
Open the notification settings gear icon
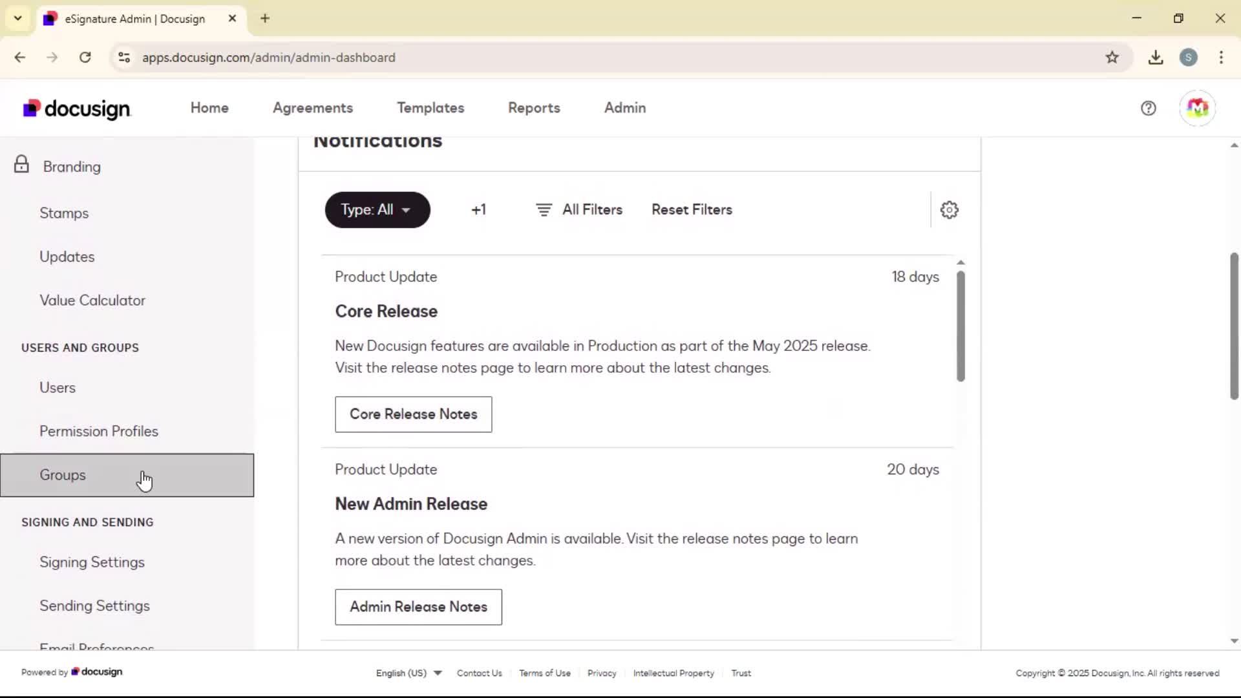949,210
